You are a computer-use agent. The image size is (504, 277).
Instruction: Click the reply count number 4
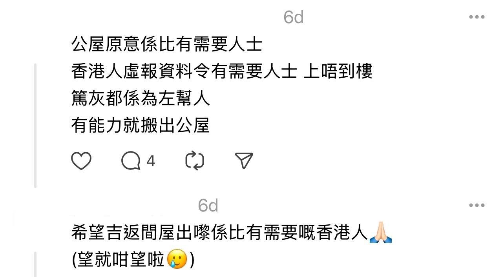pos(151,161)
